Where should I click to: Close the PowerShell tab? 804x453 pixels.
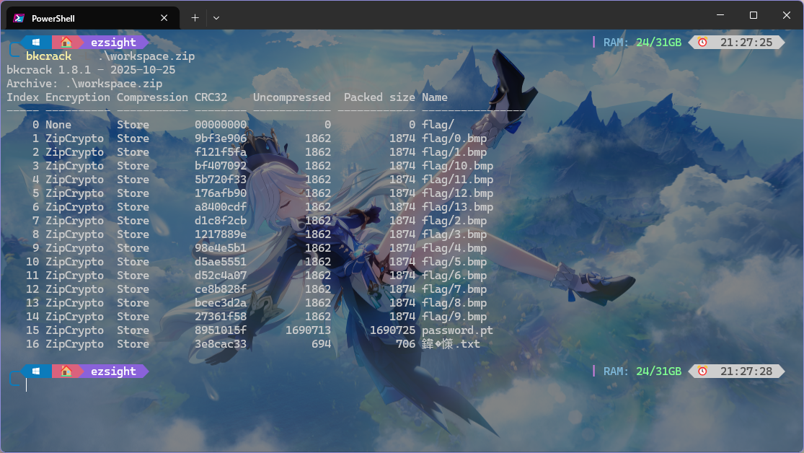point(164,18)
